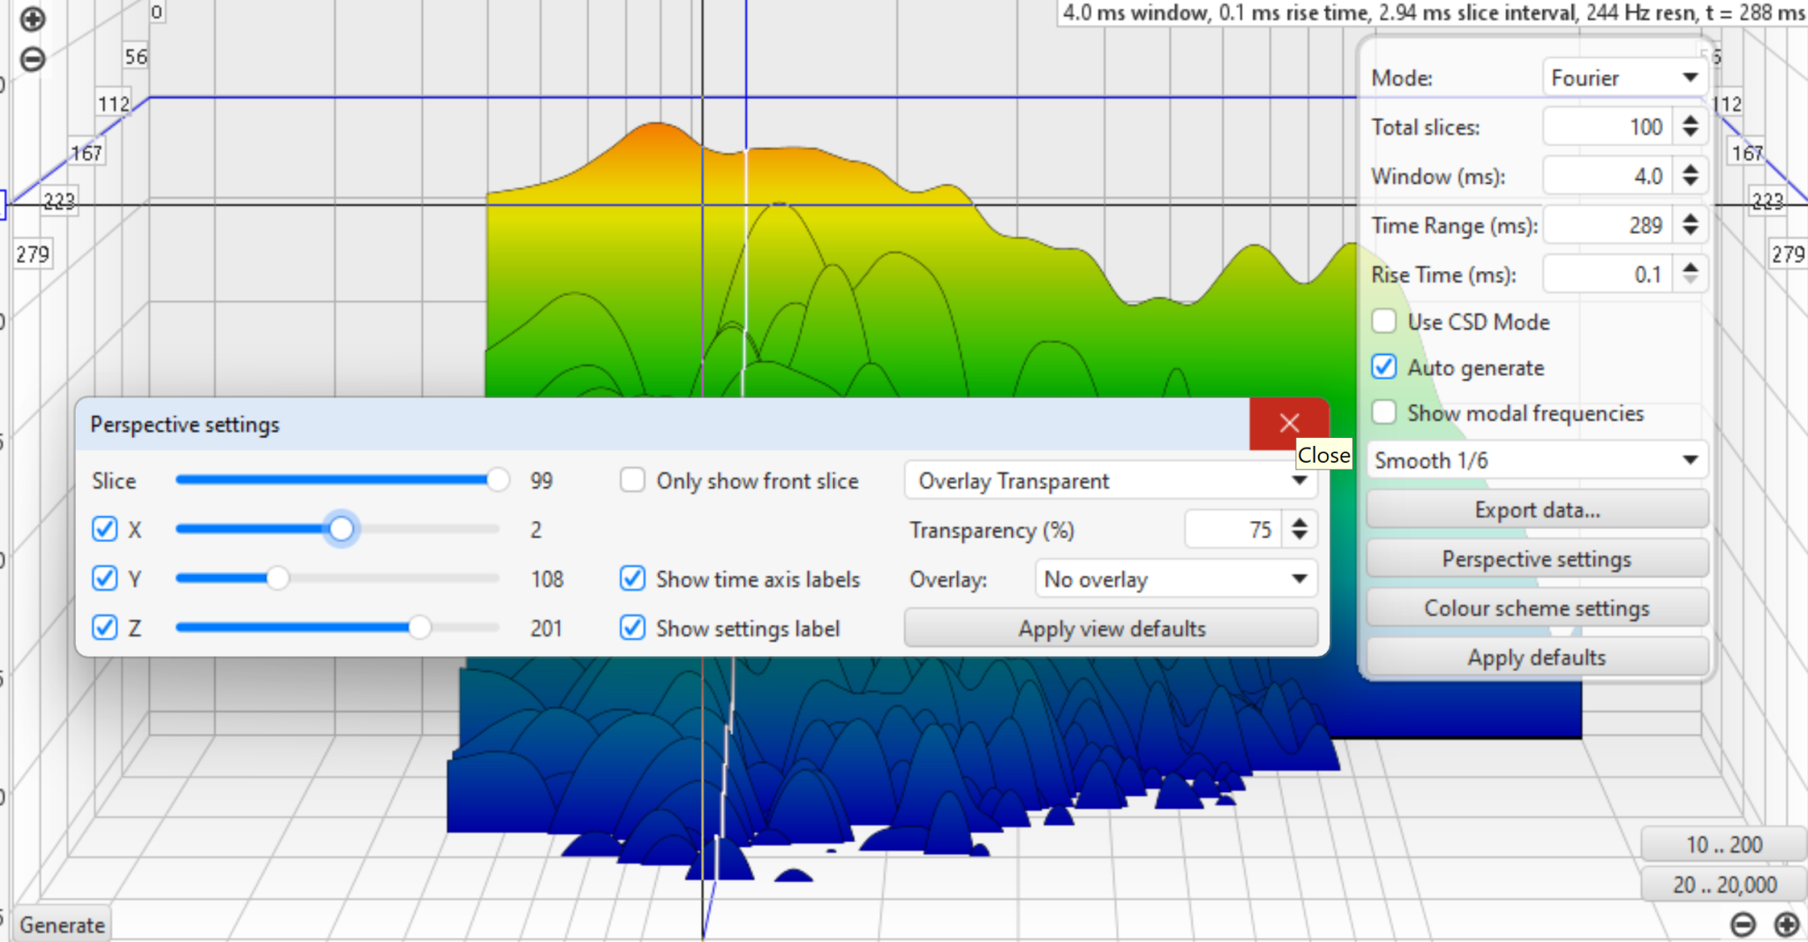Set frequency range to 20 .. 20,000
Screen dimensions: 1808x942
coord(1723,885)
